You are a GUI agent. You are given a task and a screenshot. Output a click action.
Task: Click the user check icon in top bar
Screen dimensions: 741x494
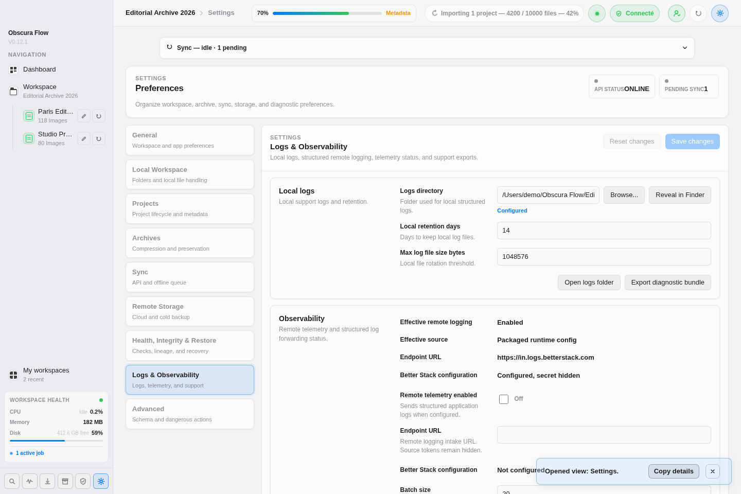tap(677, 13)
